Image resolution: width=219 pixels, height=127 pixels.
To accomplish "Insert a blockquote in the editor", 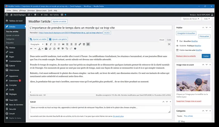I will 63,44.
